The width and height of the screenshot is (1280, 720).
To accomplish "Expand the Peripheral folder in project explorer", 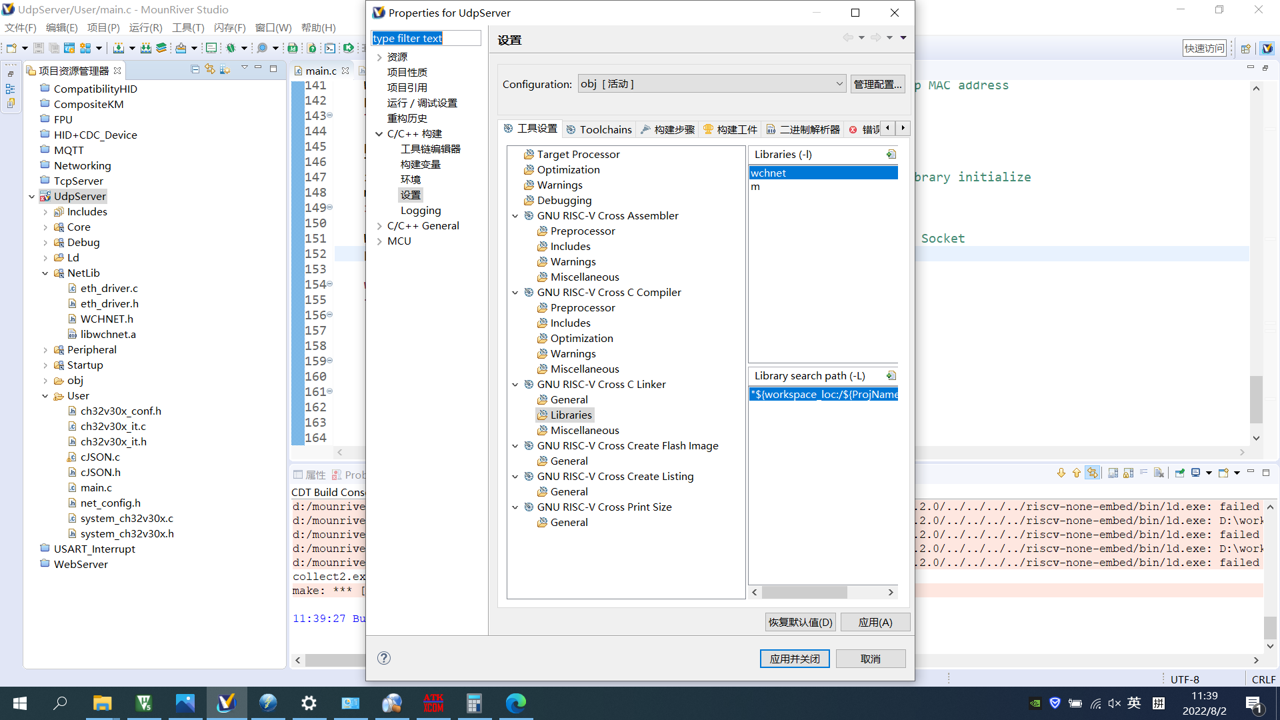I will (45, 350).
